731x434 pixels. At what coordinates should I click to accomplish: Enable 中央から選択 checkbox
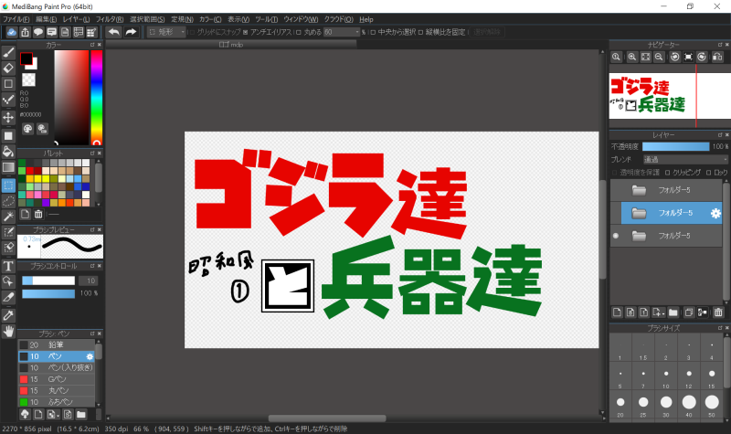(373, 32)
